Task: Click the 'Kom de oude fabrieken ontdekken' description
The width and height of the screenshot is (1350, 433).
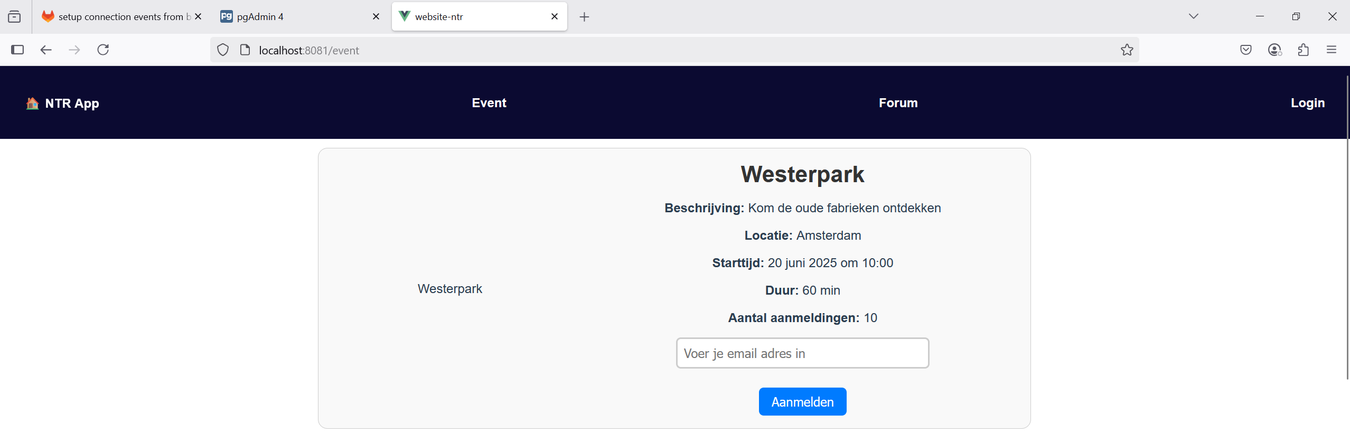Action: 845,208
